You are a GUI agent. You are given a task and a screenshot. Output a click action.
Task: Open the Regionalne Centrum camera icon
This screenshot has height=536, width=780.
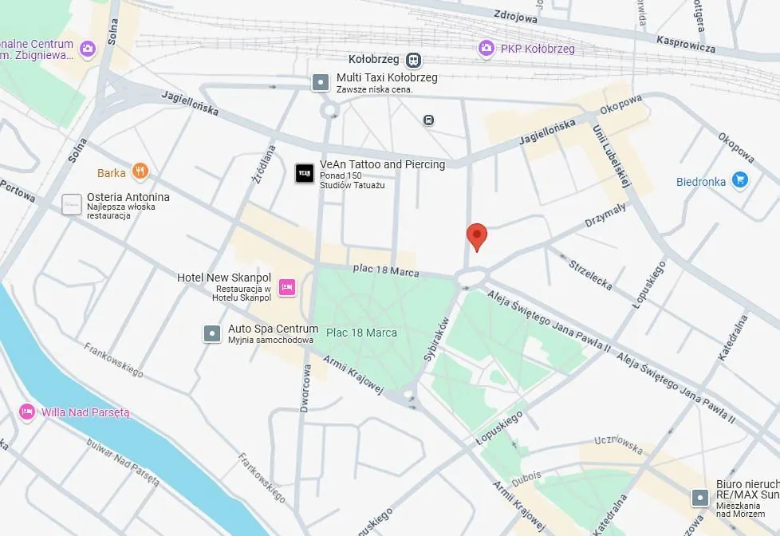pyautogui.click(x=88, y=49)
